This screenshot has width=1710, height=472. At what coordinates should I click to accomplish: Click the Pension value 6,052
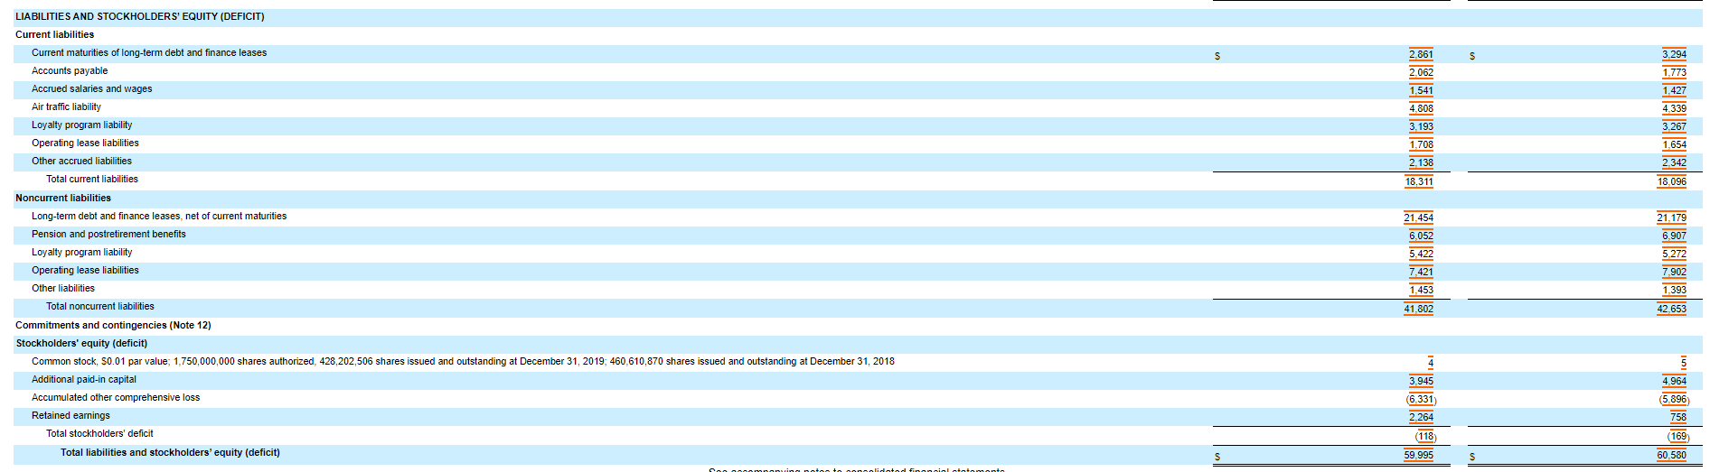click(x=1421, y=236)
